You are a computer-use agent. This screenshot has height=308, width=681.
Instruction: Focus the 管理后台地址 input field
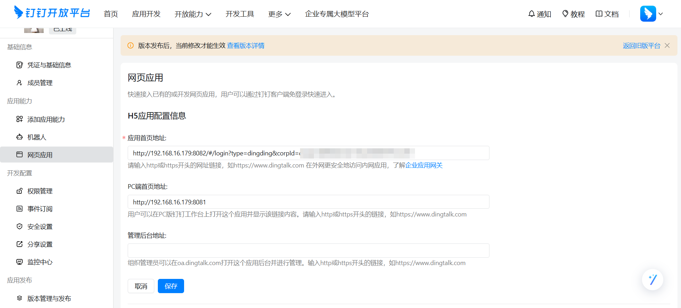[309, 251]
